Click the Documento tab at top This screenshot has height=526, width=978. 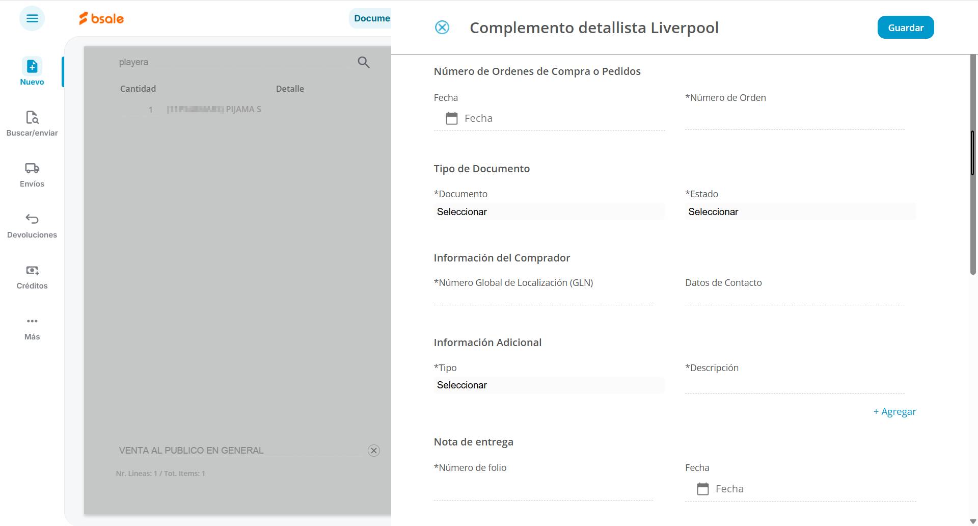pos(371,18)
